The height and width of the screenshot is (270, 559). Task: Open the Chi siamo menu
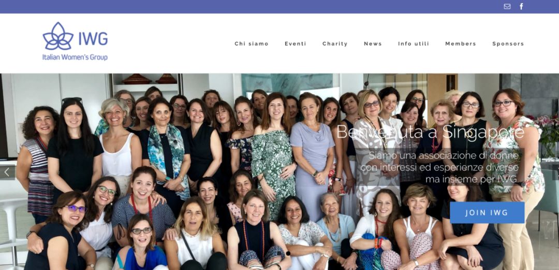[252, 44]
